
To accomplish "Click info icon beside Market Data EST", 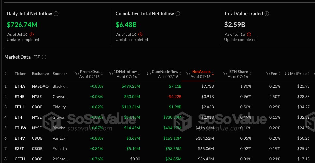I will (44, 57).
